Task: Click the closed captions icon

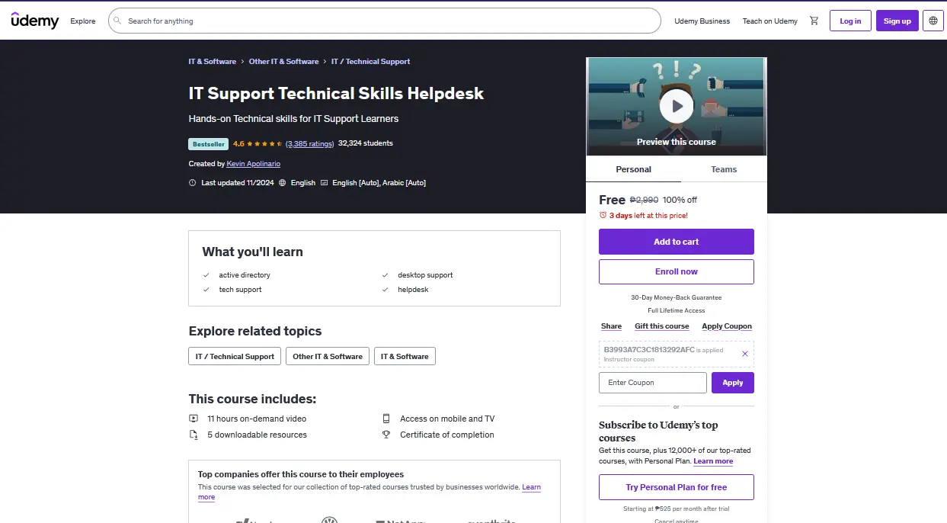Action: (325, 183)
